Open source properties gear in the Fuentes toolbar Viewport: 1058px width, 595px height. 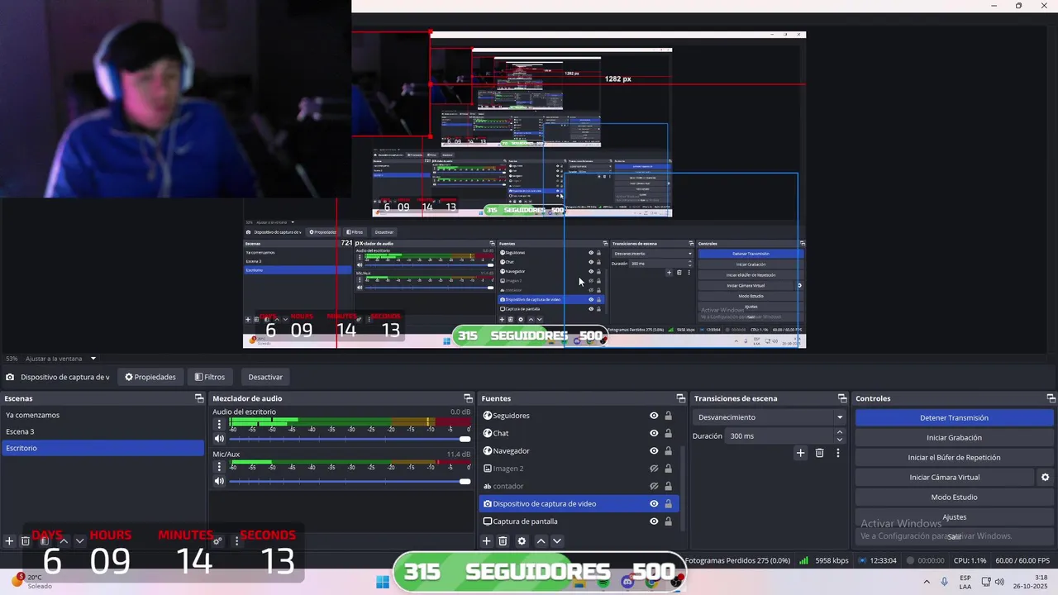click(522, 541)
